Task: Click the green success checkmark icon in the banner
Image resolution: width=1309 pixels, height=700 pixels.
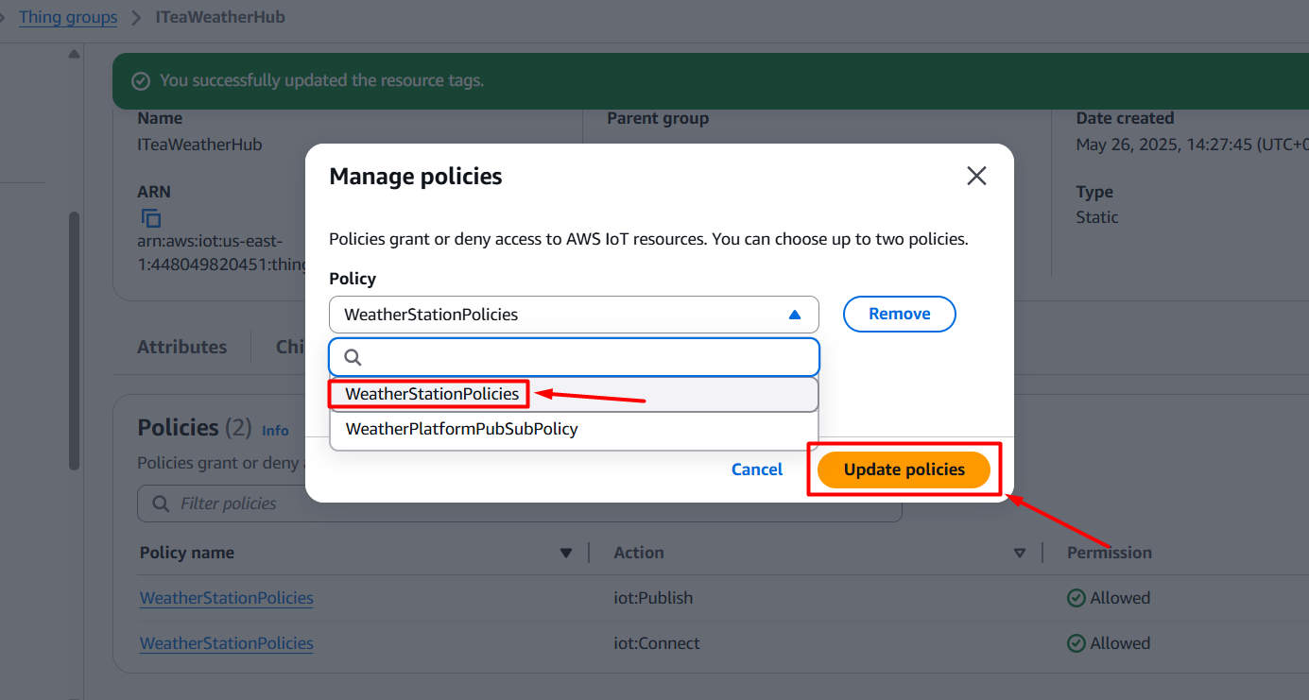Action: 141,81
